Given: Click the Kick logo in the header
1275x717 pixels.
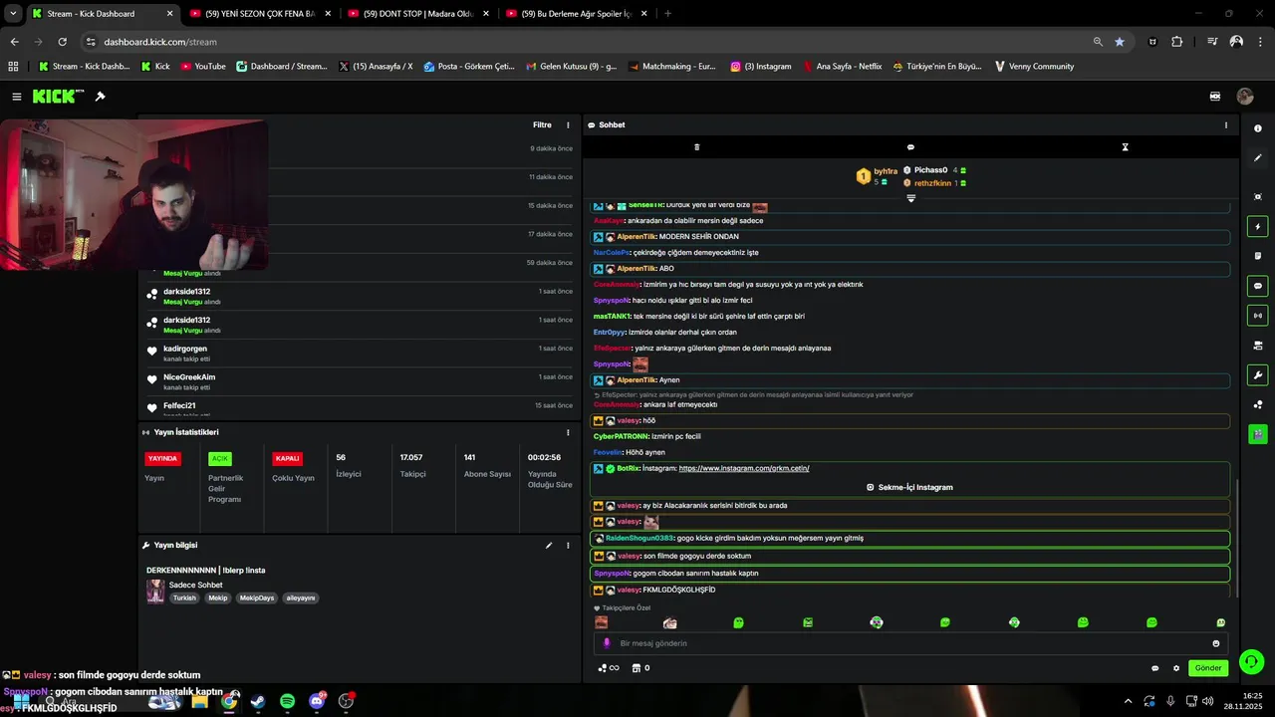Looking at the screenshot, I should 59,97.
